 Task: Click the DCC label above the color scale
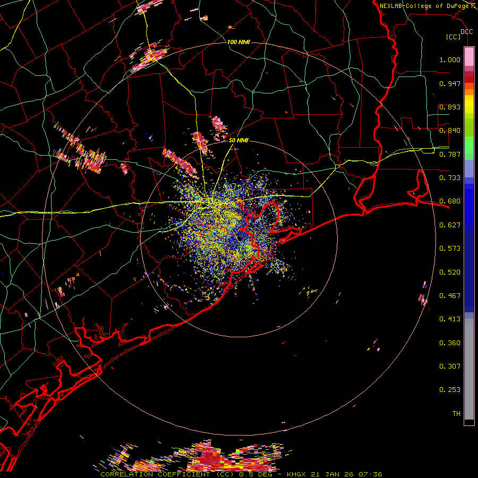466,32
